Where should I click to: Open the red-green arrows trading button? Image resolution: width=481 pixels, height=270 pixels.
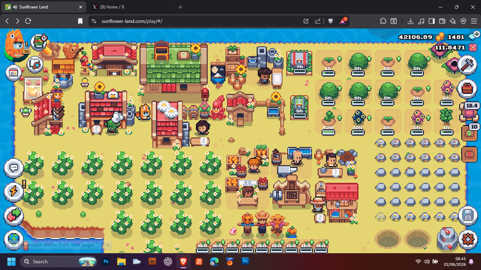coord(14,216)
